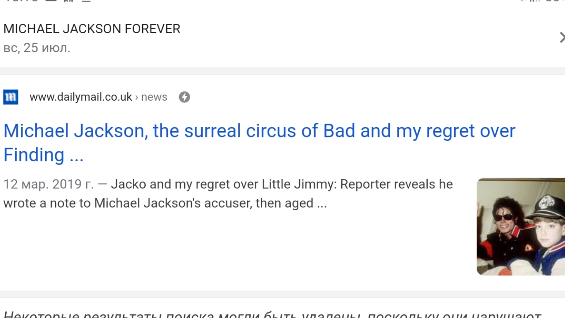The image size is (565, 318).
Task: Tap the third status bar notification icon
Action: click(86, 1)
